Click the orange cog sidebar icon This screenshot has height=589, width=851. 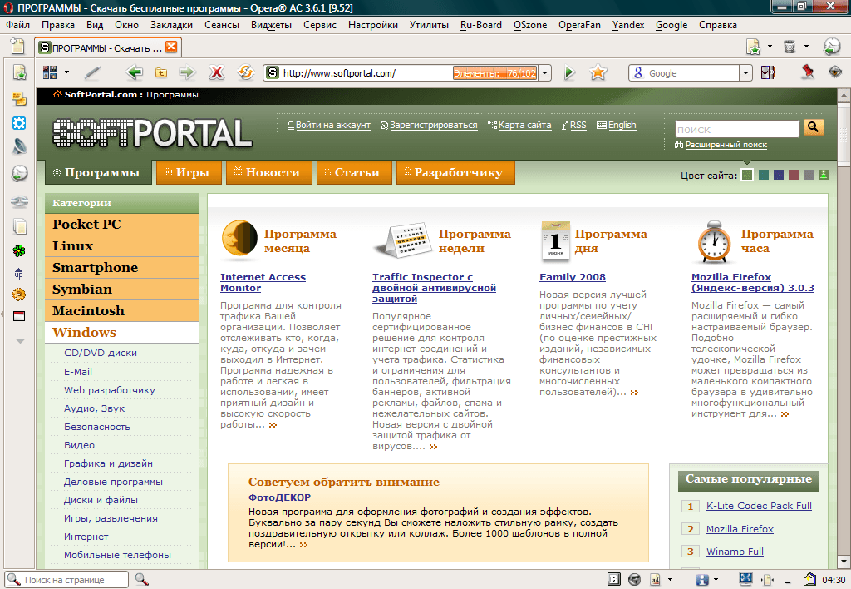[x=19, y=294]
